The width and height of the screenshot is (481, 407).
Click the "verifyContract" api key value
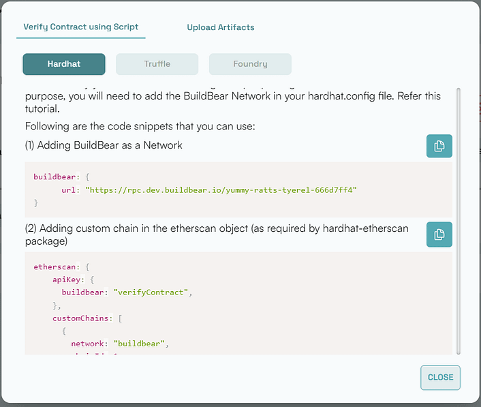point(151,292)
